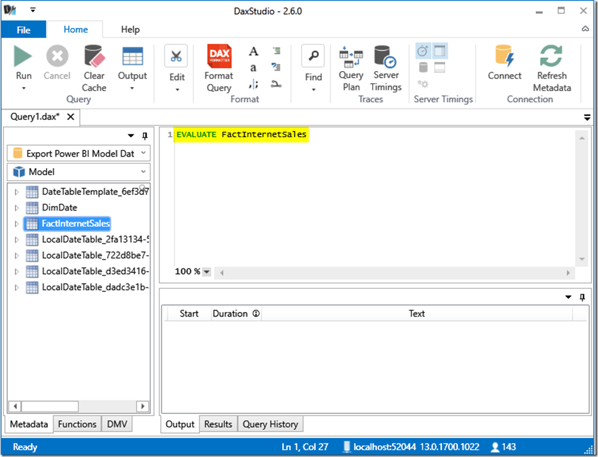Viewport: 598px width, 457px height.
Task: Open the Output target dropdown
Action: pyautogui.click(x=132, y=88)
